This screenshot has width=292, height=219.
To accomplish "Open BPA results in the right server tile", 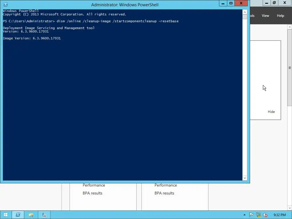I will [165, 193].
